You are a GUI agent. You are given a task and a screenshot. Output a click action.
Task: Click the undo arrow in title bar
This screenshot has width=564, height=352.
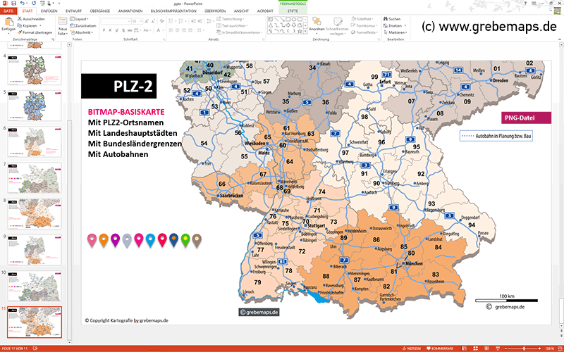pyautogui.click(x=23, y=4)
